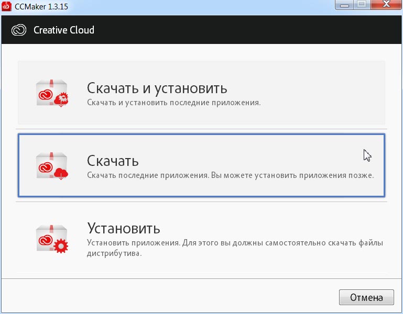
Task: Click description 'Скачать и установить последние приложения'
Action: point(173,103)
